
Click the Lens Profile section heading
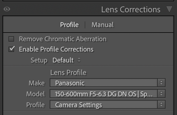[x=68, y=72]
